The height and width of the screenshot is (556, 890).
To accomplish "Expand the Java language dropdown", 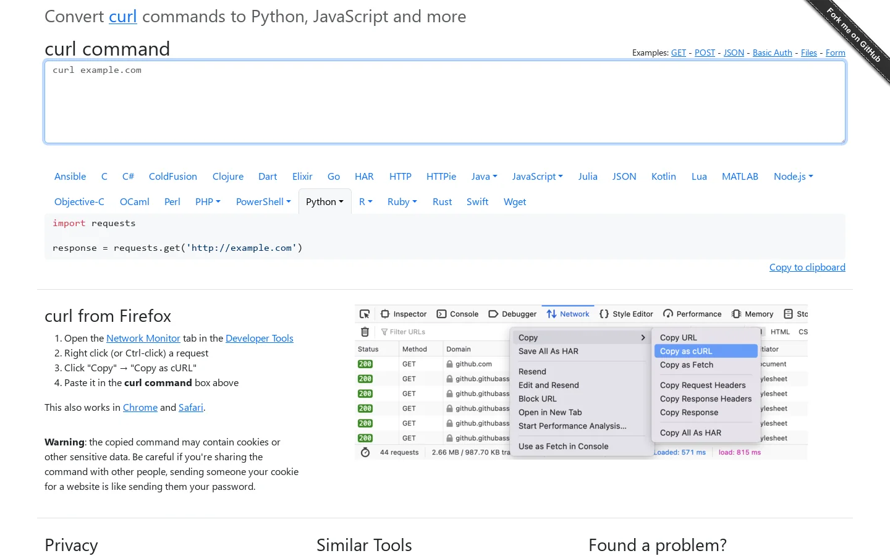I will (484, 177).
